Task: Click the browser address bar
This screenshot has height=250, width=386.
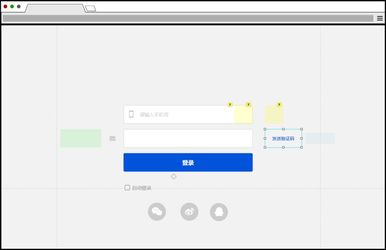Action: coord(188,18)
